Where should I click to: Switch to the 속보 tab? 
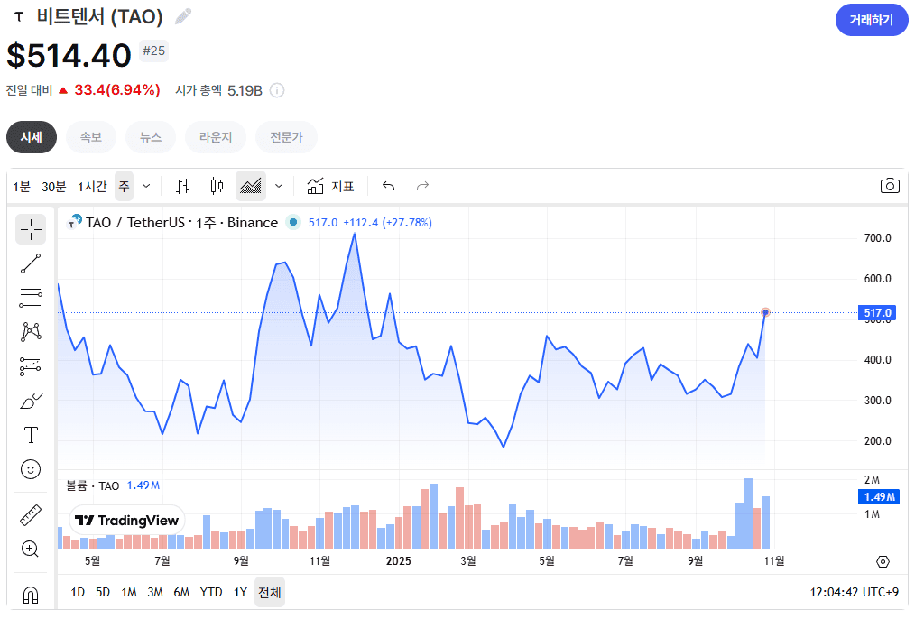91,137
